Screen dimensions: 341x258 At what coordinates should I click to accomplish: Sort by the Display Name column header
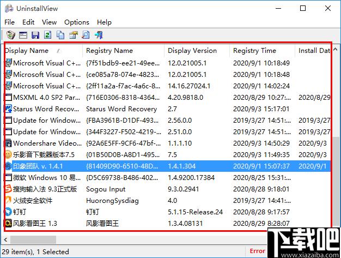27,51
